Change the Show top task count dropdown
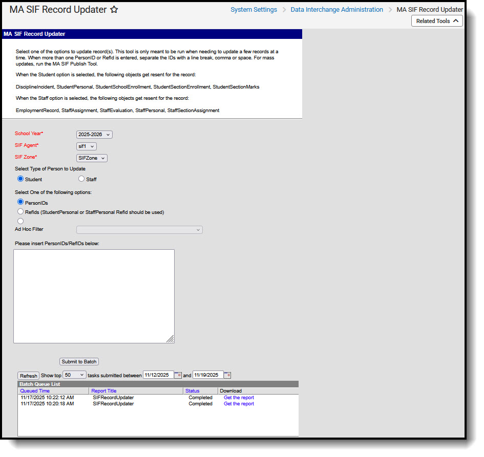This screenshot has width=484, height=457. (74, 375)
